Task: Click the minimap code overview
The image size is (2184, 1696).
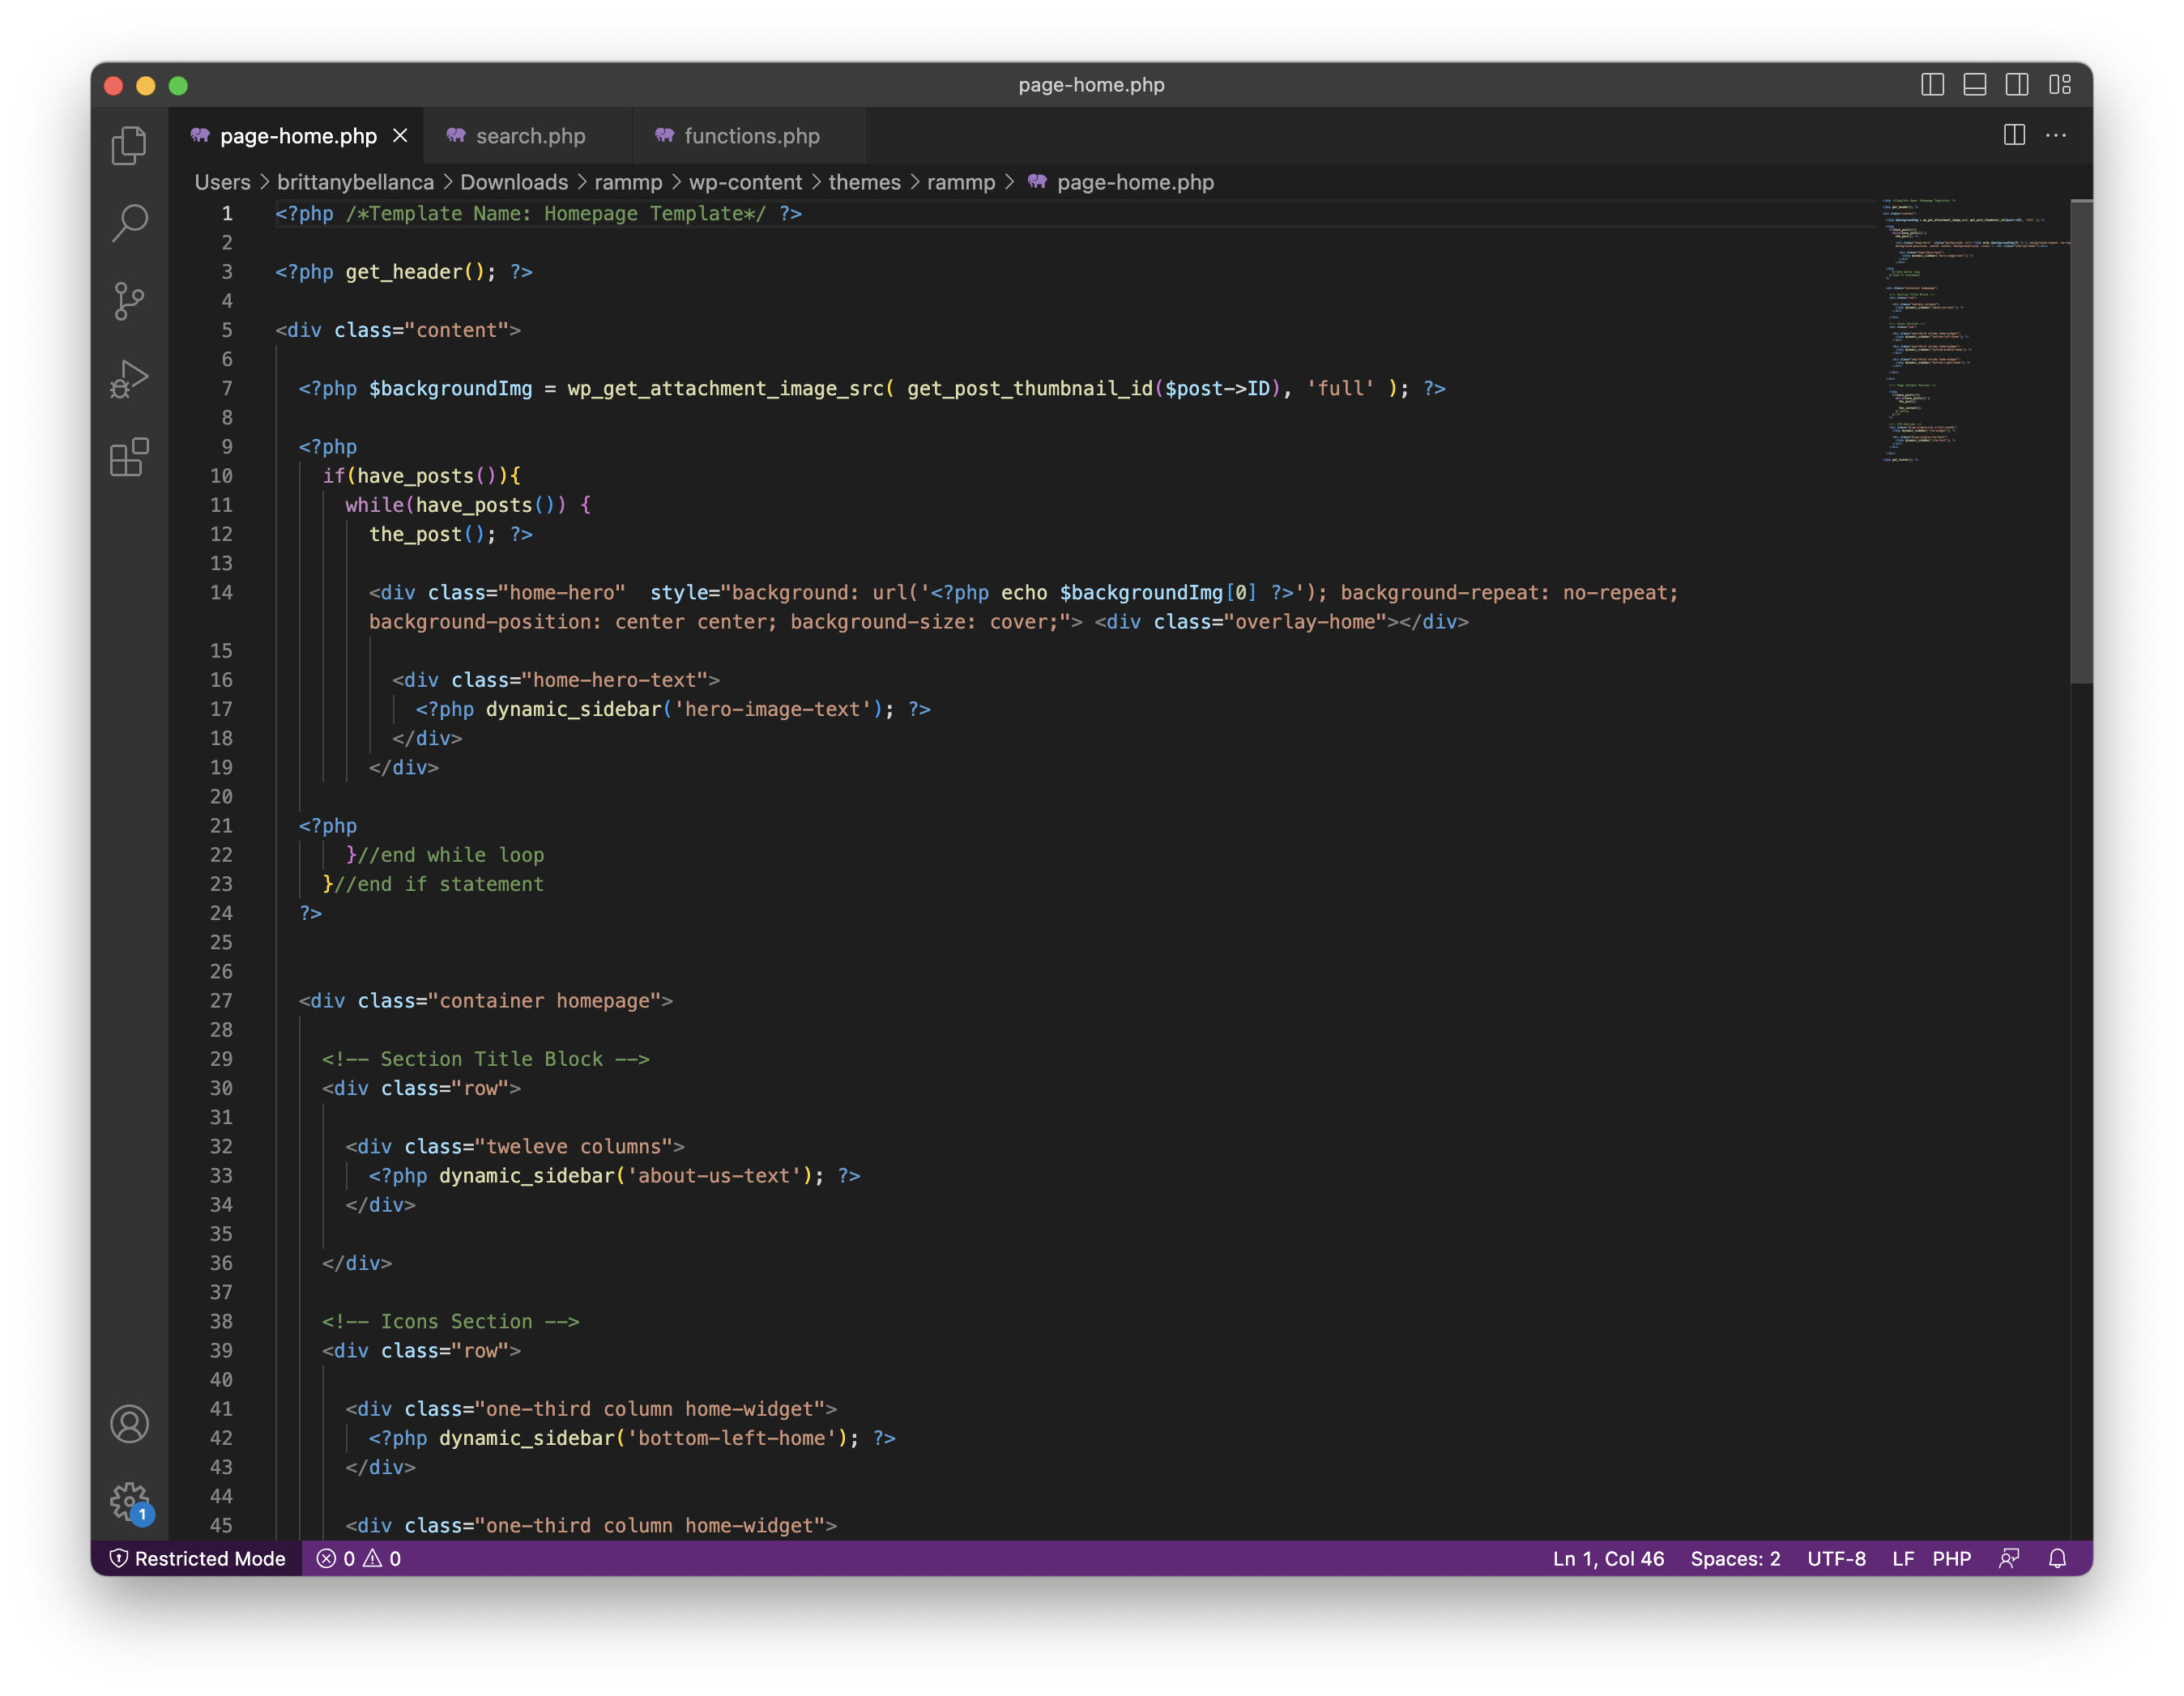Action: click(1973, 330)
